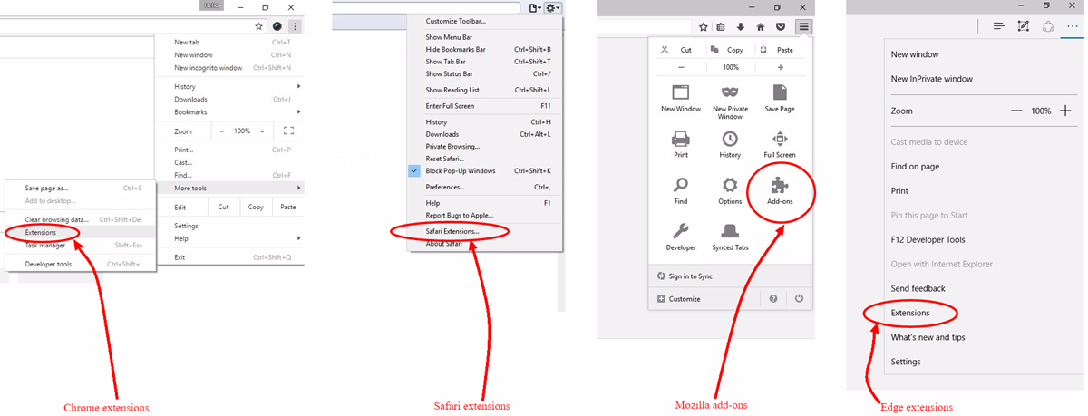Click Paste in Chrome's Edit row

click(287, 207)
